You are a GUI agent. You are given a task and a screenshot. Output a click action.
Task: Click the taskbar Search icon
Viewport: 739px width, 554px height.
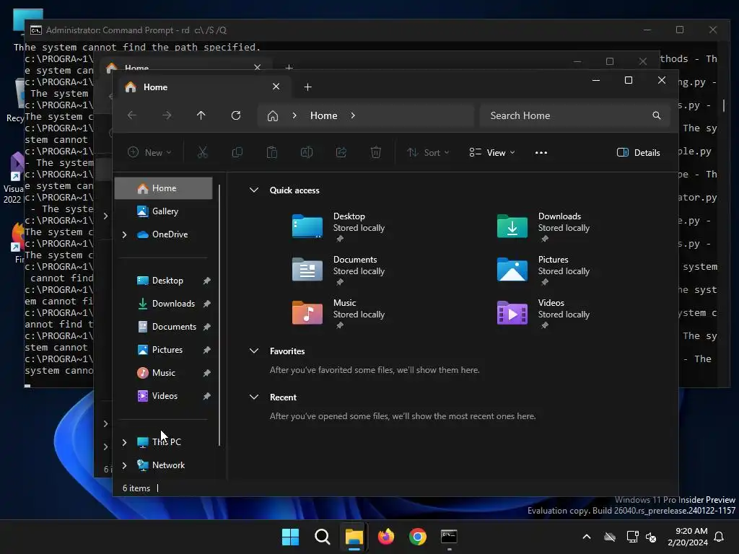(x=323, y=537)
